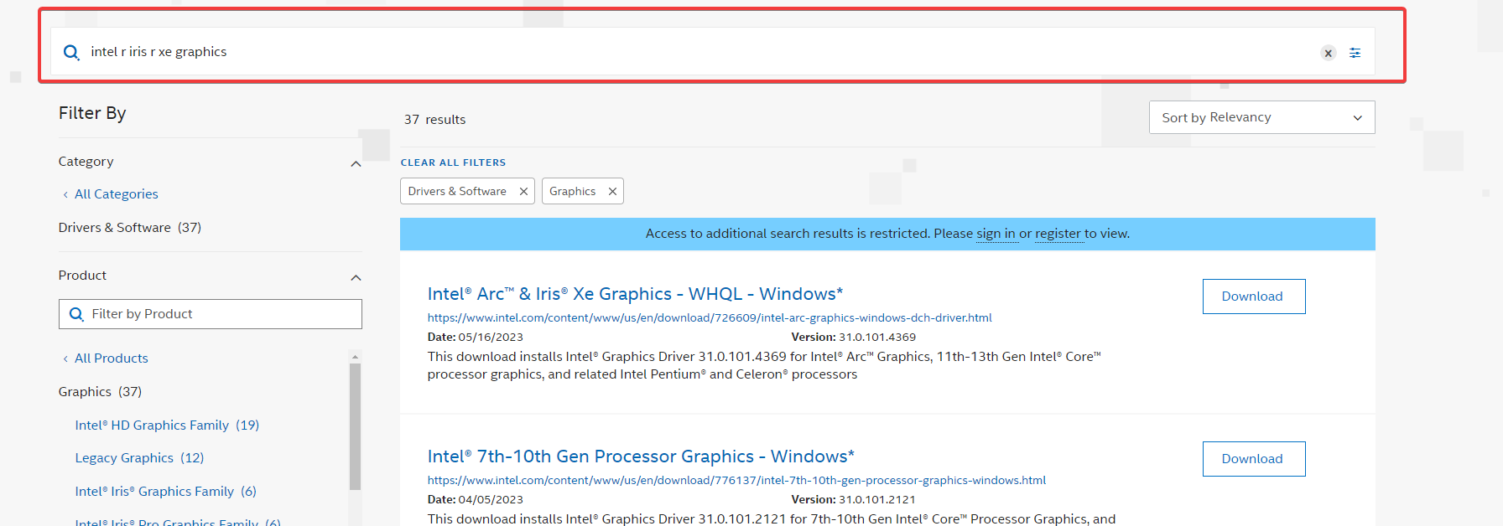Open Intel 7th-10th Gen Processor Graphics result

[x=641, y=456]
